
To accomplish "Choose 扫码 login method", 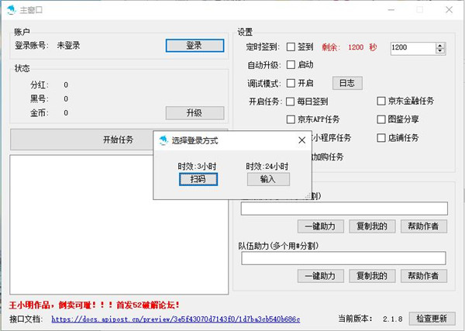I will tap(193, 179).
